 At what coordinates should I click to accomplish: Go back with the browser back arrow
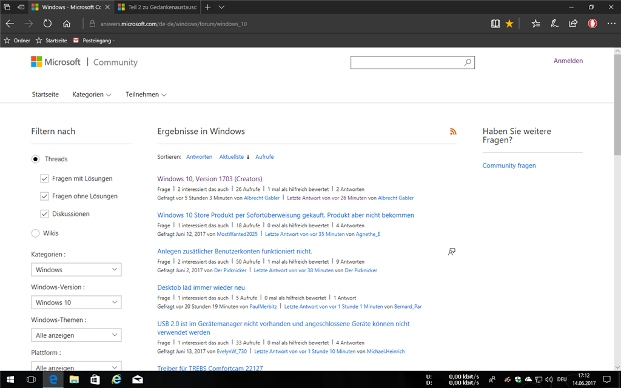[x=10, y=24]
